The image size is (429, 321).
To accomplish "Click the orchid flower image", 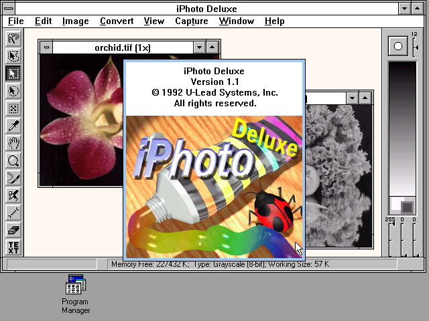I will pos(82,120).
